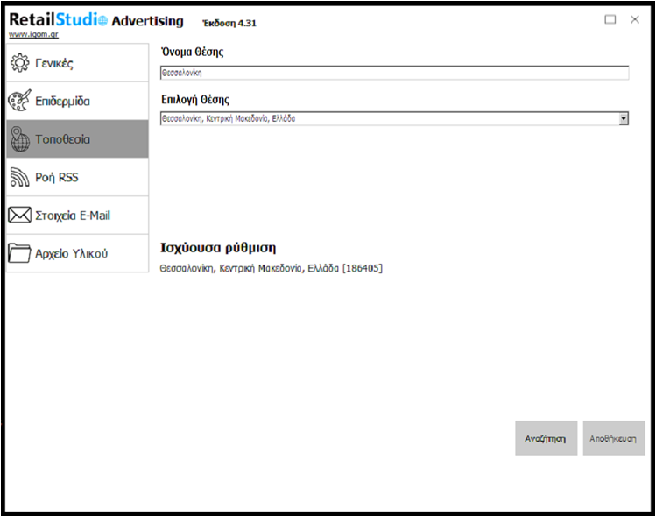Open the Στοιχεία E-Mail section
The image size is (656, 516).
click(73, 216)
